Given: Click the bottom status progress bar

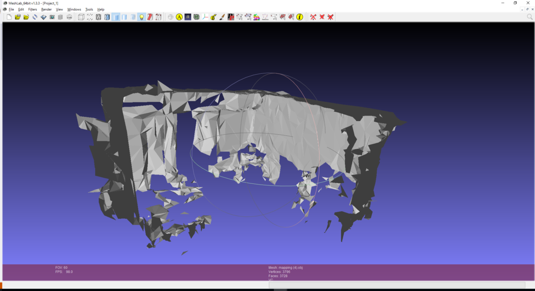Looking at the screenshot, I should 397,285.
